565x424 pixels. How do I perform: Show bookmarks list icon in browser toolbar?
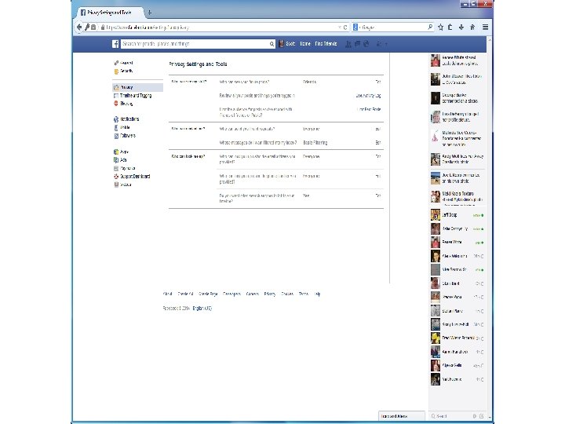[450, 27]
